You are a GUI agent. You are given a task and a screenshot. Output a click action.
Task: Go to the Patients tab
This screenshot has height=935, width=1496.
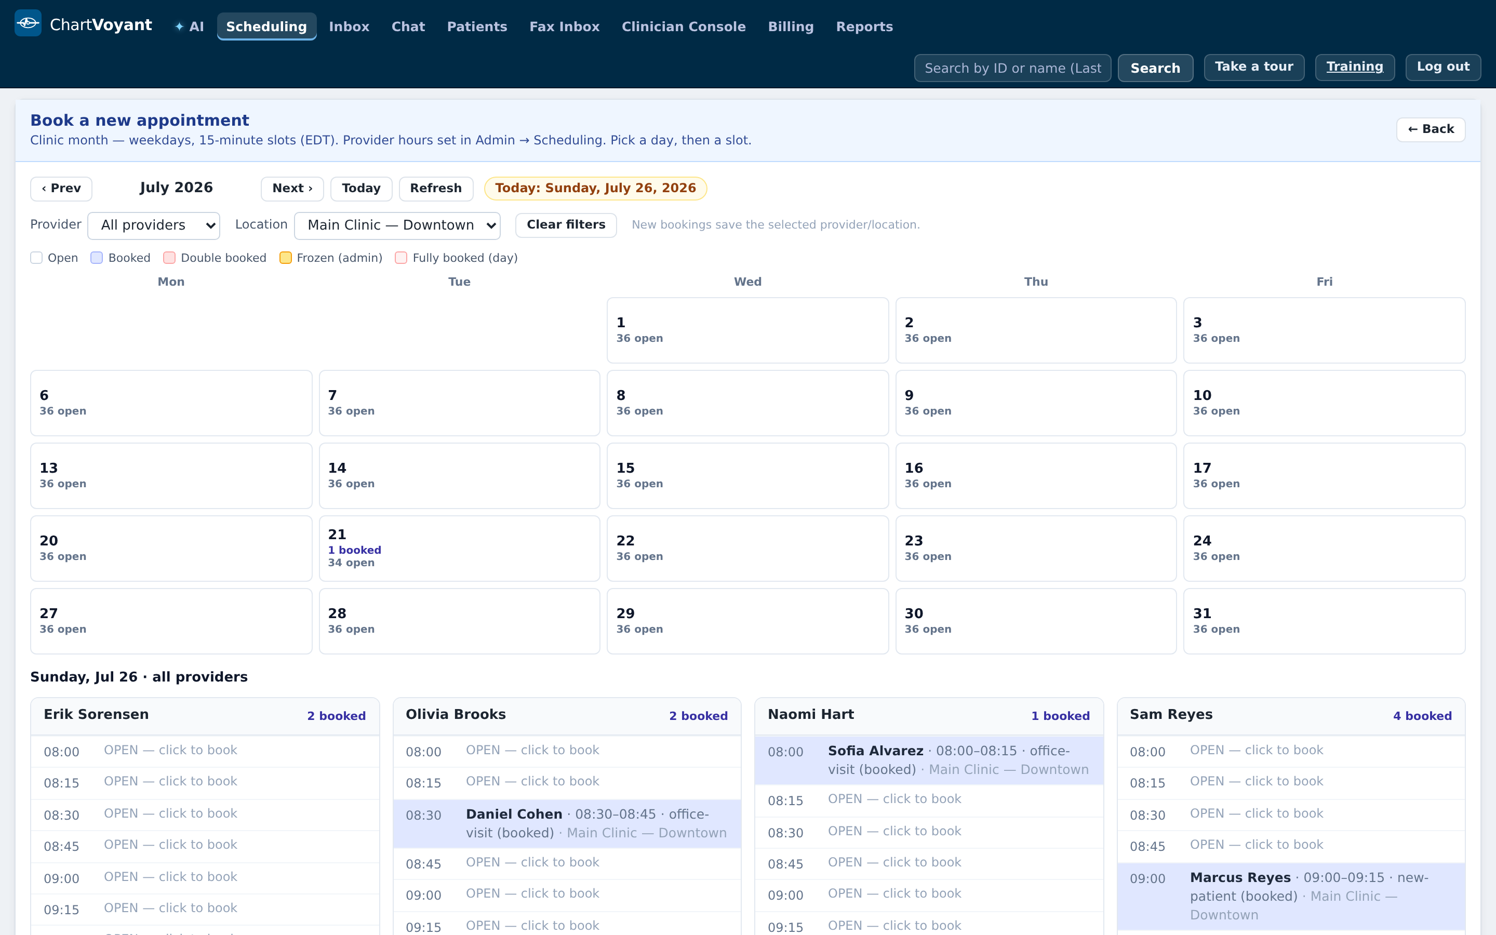[477, 26]
